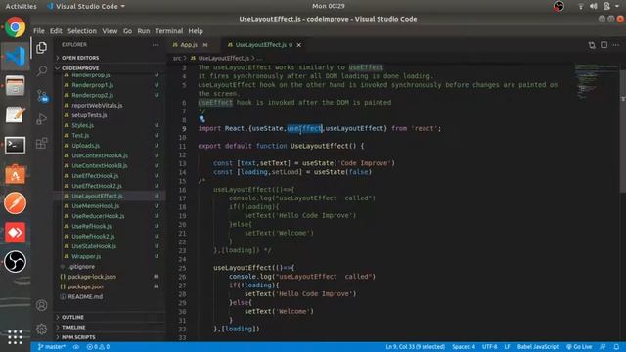The height and width of the screenshot is (352, 626).
Task: Open the Run menu
Action: [144, 31]
